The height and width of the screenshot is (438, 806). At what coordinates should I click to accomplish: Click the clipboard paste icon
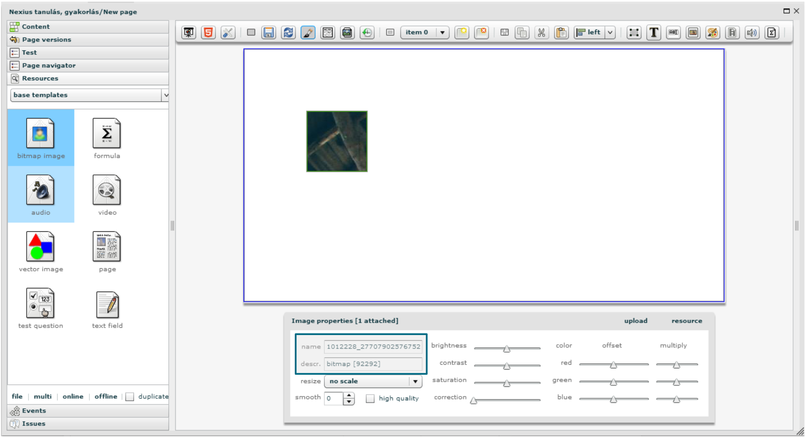tap(561, 32)
